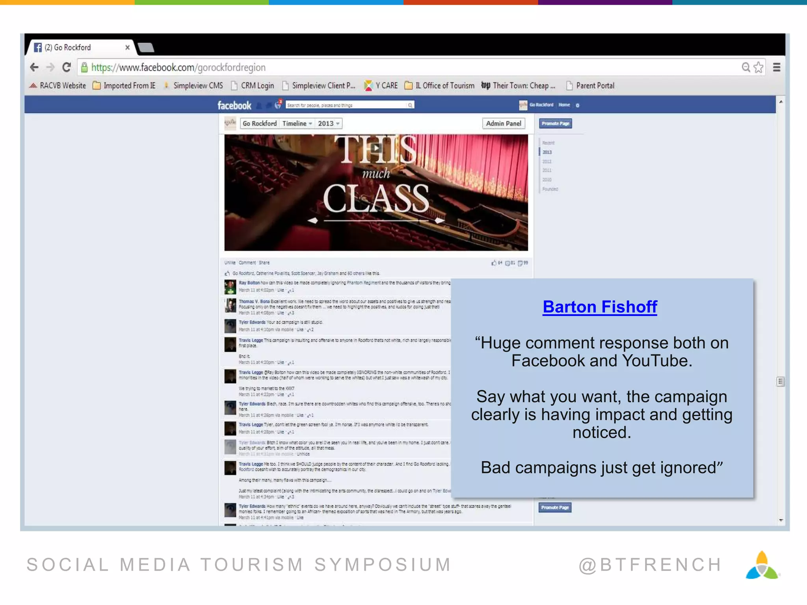The image size is (807, 605).
Task: Close the Go Rockford browser tab
Action: (x=127, y=47)
